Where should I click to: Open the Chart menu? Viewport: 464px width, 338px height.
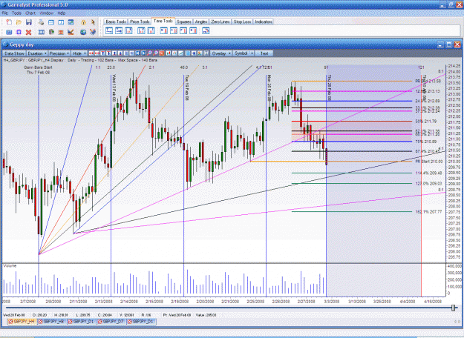(30, 13)
